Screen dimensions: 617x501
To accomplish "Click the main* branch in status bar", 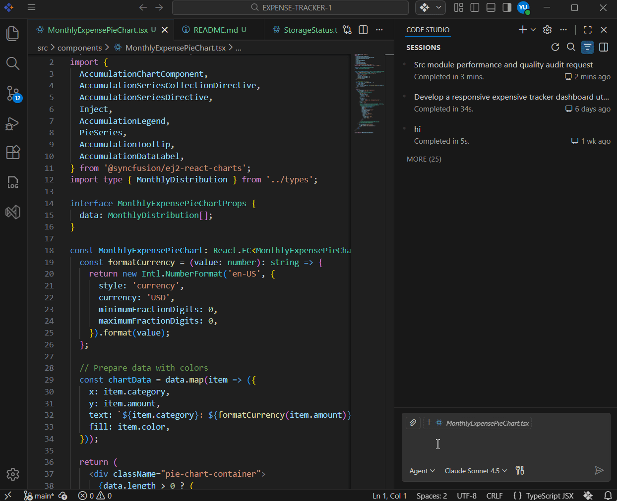I will 39,496.
